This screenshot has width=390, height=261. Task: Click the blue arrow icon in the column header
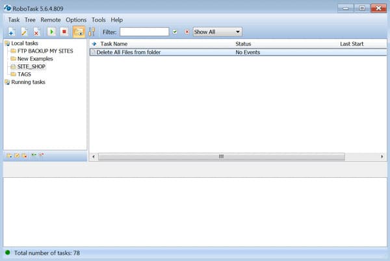point(94,44)
